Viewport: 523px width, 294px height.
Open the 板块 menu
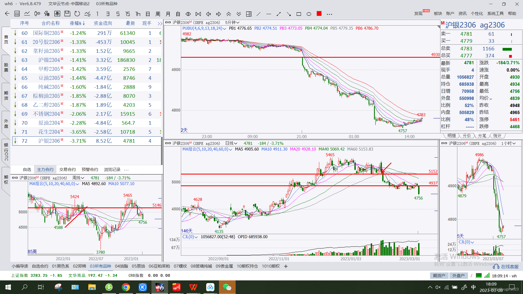tap(438, 13)
